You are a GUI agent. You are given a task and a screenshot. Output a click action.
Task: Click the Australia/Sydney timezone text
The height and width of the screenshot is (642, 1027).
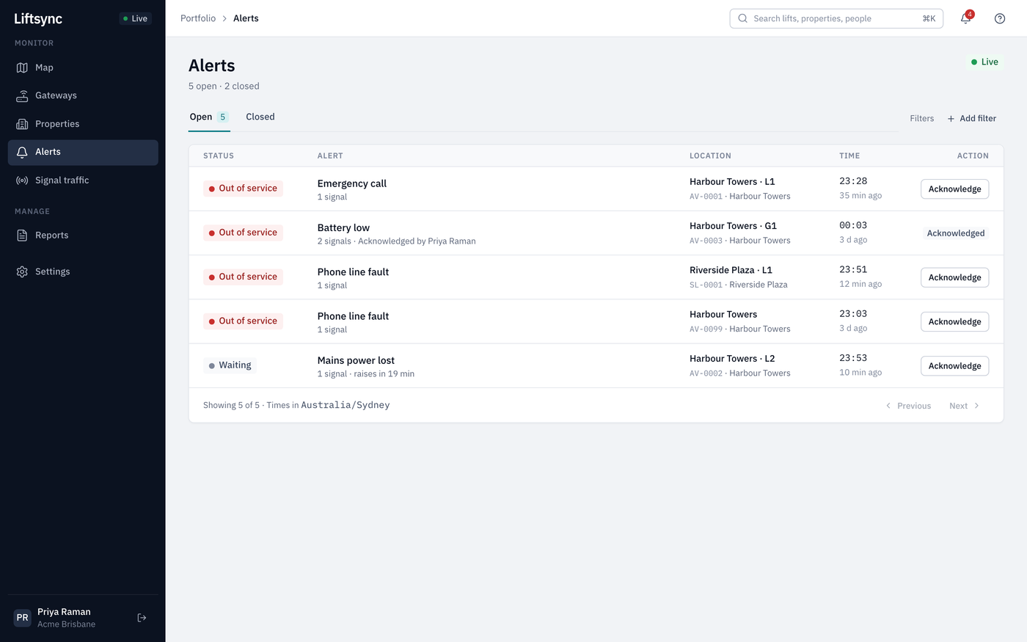346,405
